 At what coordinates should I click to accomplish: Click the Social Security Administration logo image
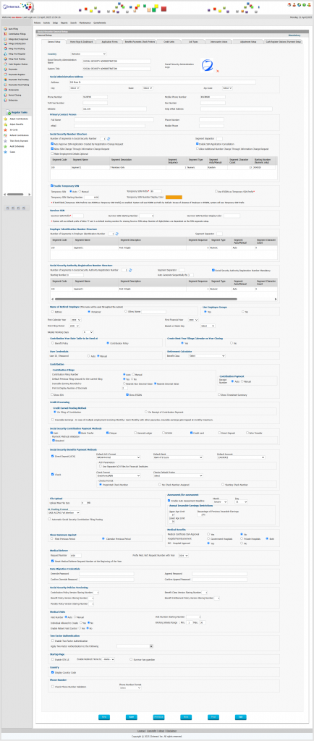[x=207, y=64]
